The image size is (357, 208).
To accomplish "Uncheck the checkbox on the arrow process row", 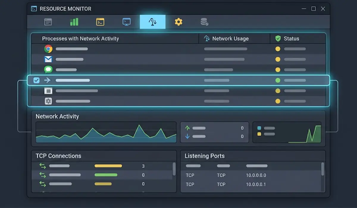I will (36, 80).
